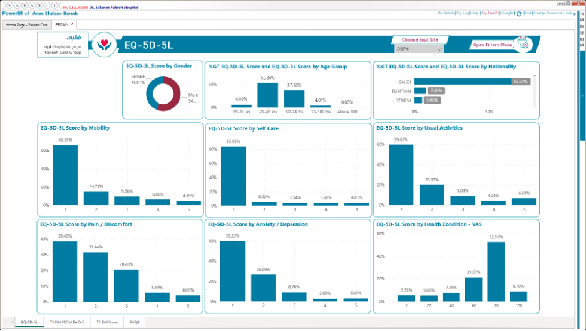
Task: Open the PHQ9 report page tab
Action: [134, 322]
